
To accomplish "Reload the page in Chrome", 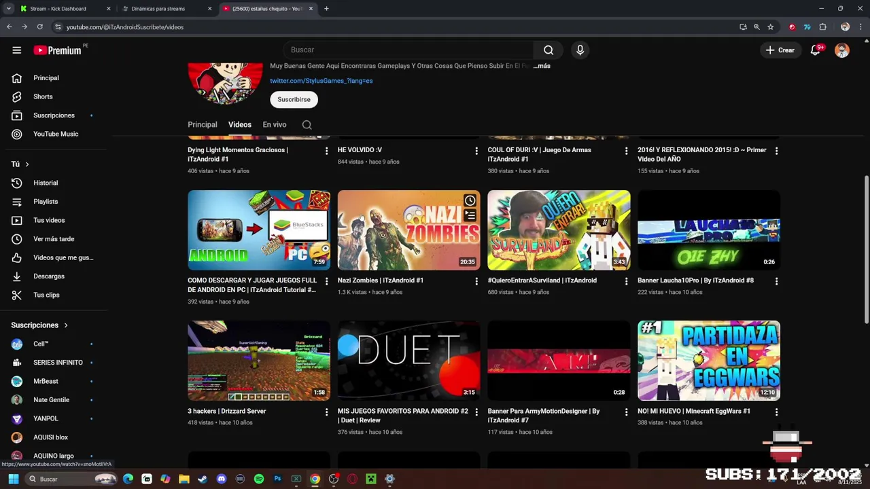I will click(x=40, y=27).
